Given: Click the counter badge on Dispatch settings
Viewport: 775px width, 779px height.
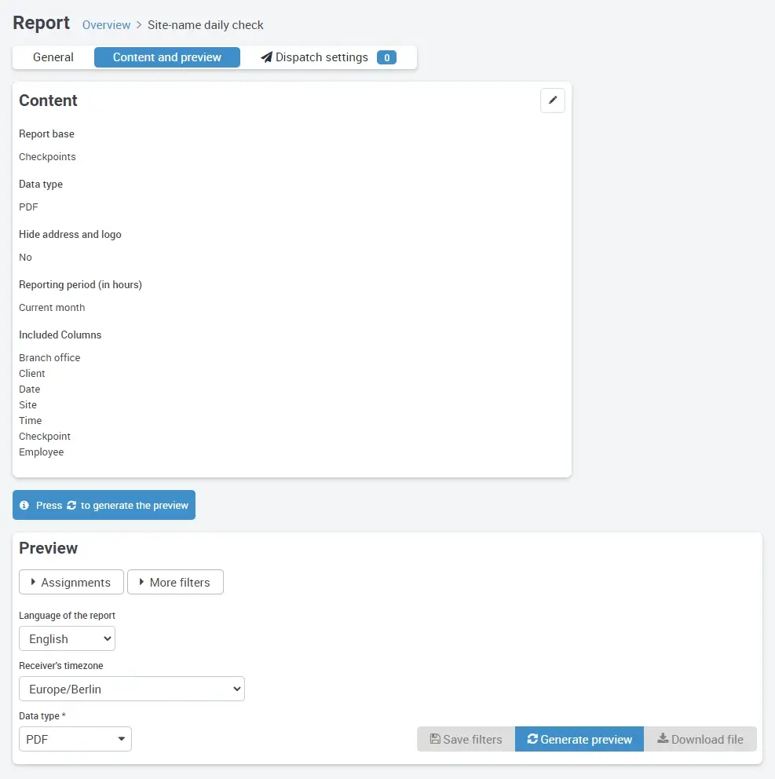Looking at the screenshot, I should click(386, 57).
